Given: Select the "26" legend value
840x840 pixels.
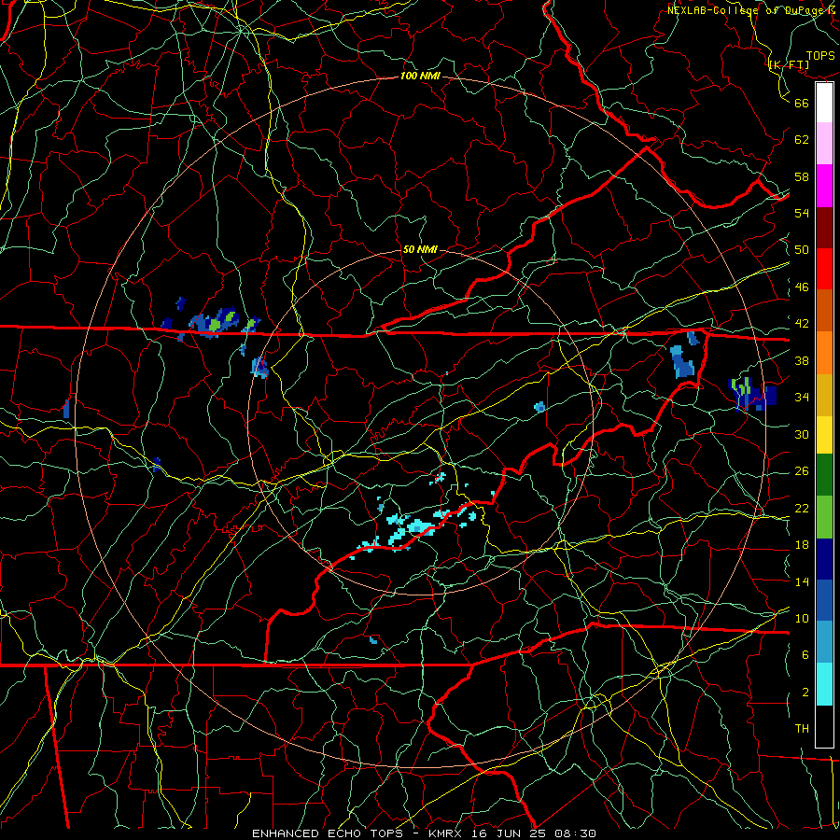Looking at the screenshot, I should [x=802, y=471].
